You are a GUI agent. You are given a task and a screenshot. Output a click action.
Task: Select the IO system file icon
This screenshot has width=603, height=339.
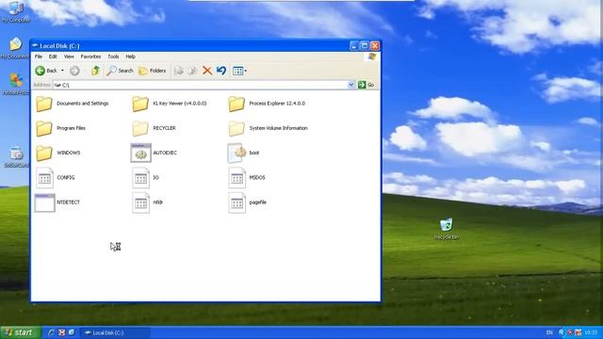pos(140,178)
